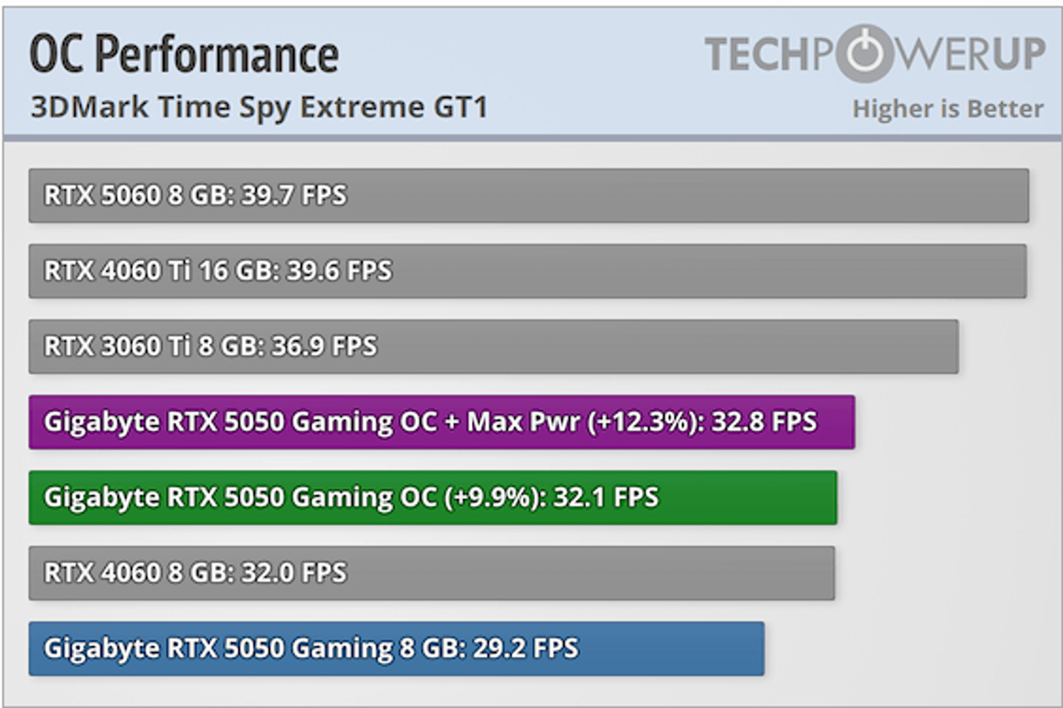Click the 36.9 FPS value label

point(324,346)
